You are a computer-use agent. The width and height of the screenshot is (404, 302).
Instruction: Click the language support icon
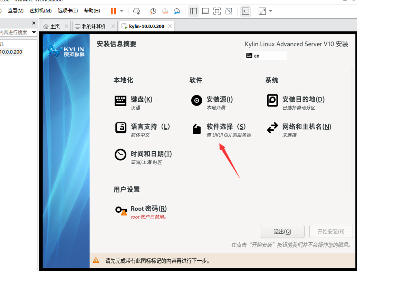(x=121, y=128)
